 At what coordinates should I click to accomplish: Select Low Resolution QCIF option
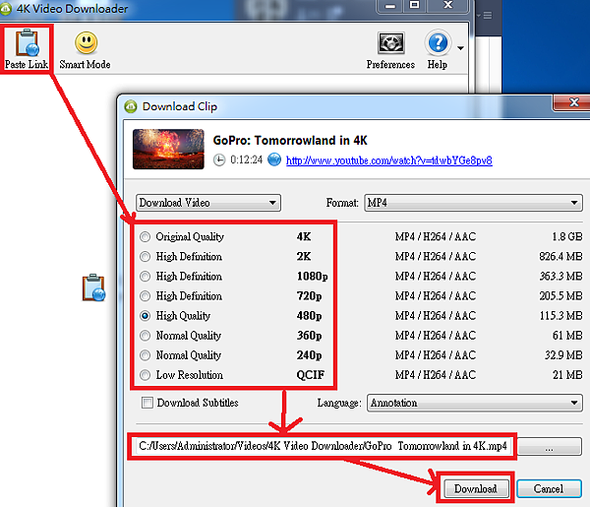(x=145, y=375)
